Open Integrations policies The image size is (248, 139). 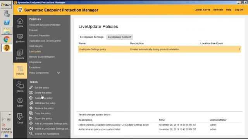pos(35,62)
